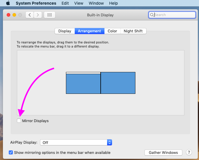Open the Apple menu
Screen dimensions: 199x160
click(8, 3)
